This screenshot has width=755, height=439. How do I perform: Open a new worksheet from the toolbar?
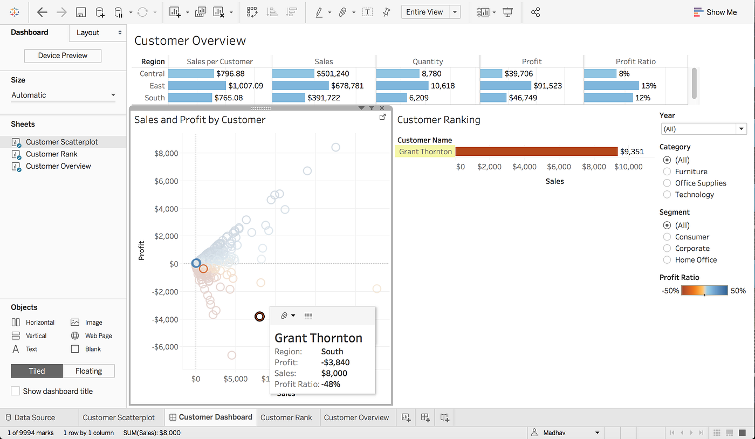[174, 12]
